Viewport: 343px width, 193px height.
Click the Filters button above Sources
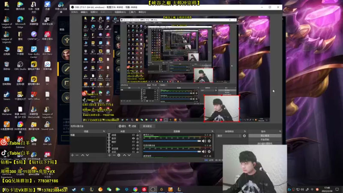pyautogui.click(x=132, y=126)
